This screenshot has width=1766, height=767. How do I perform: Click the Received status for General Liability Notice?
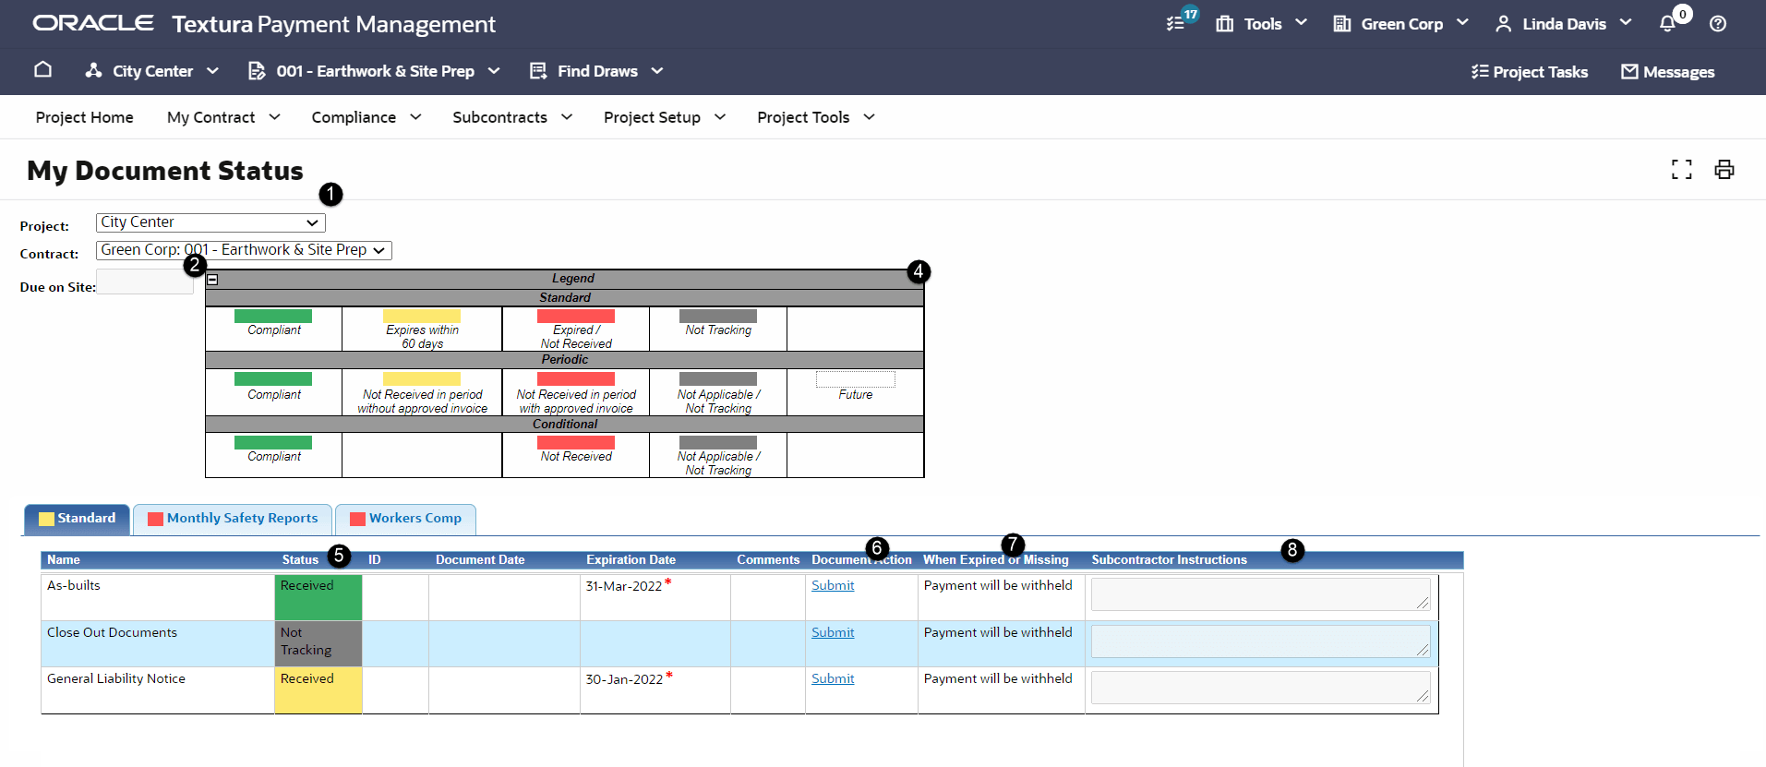coord(318,690)
